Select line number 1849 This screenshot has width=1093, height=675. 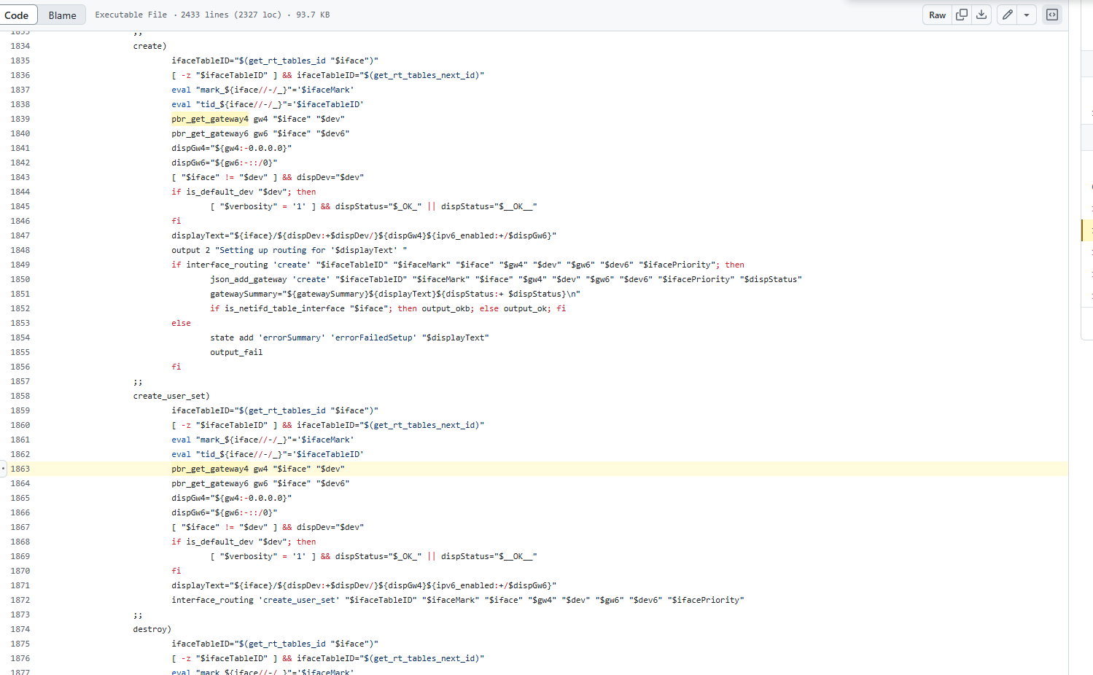[x=20, y=265]
